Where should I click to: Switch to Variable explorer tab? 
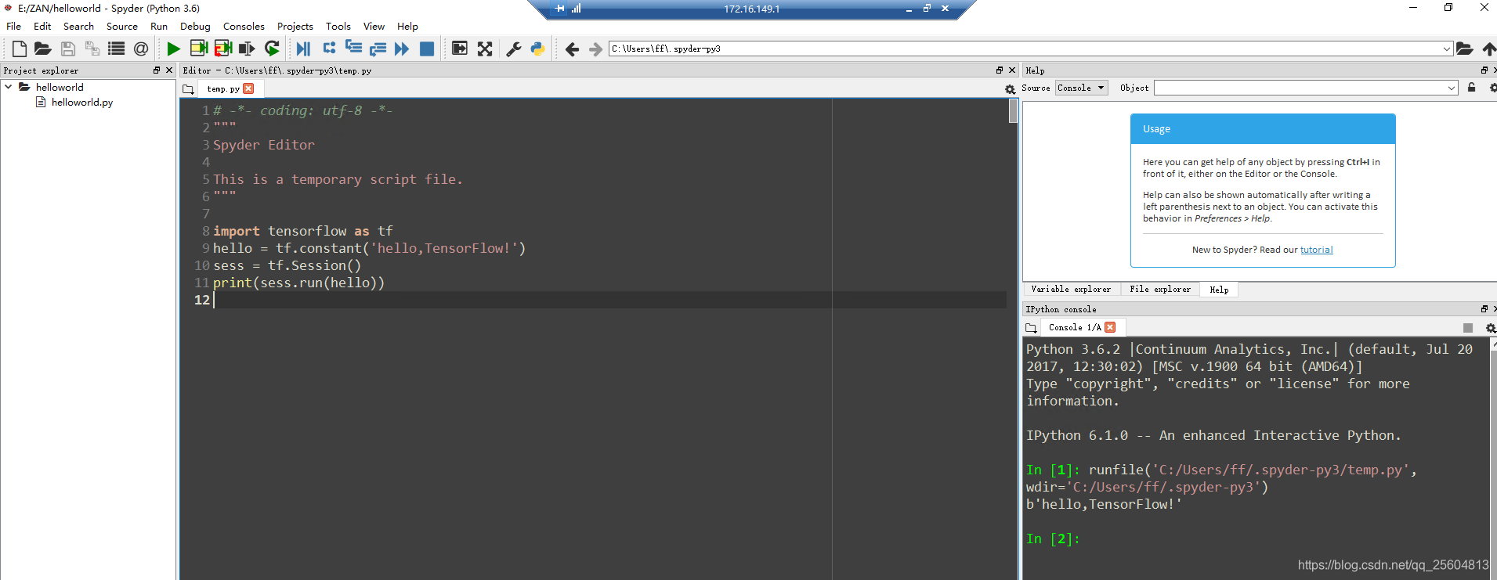coord(1071,290)
